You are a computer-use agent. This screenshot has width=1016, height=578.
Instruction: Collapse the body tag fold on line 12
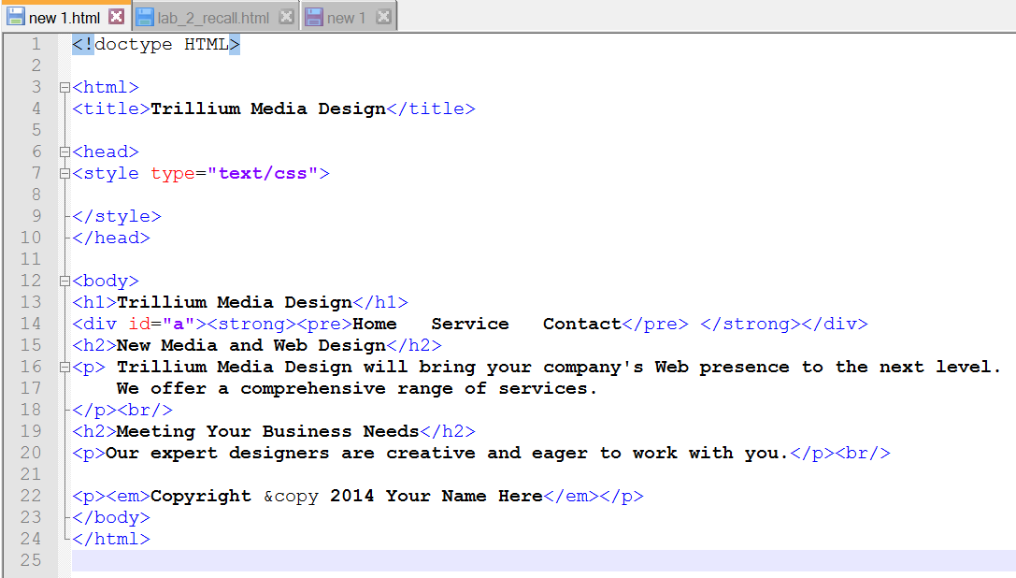pyautogui.click(x=64, y=281)
